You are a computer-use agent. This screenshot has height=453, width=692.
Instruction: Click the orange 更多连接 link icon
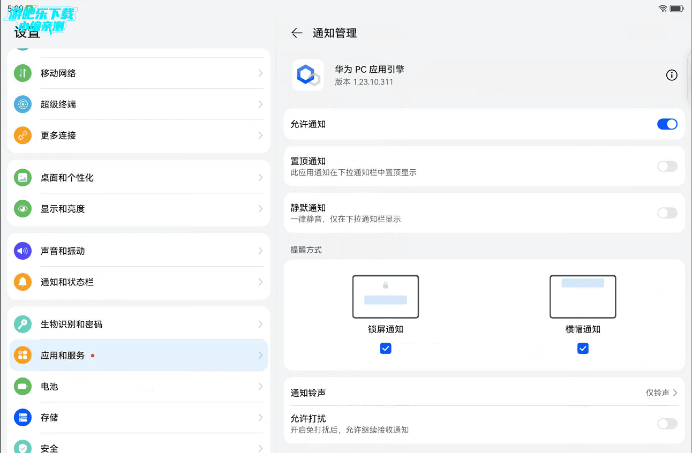(22, 135)
